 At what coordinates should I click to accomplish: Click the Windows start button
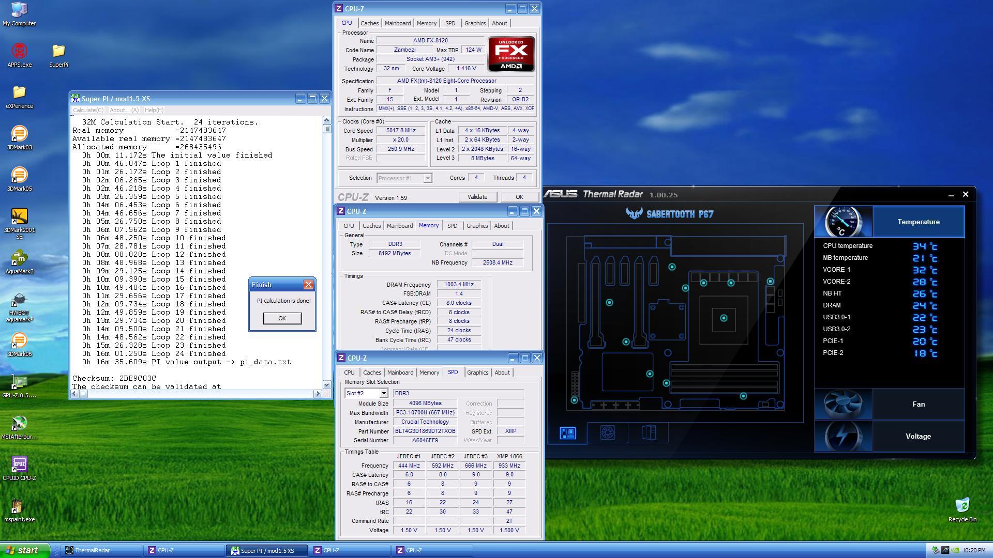click(x=25, y=550)
